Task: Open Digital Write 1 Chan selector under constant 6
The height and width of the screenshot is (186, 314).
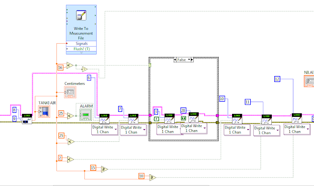Action: [105, 130]
